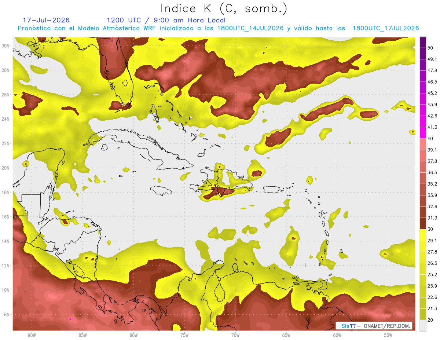Screen dimensions: 440x340
Task: Click the 22N latitude axis label
Action: click(5, 143)
